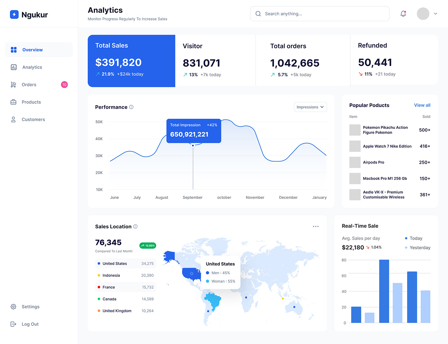Screen dimensions: 448x344
Task: Open the notification bell
Action: coord(403,14)
